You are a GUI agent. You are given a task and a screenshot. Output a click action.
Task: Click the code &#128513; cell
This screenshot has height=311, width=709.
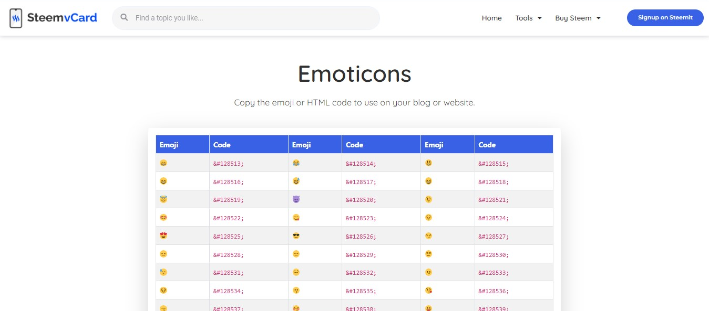(x=249, y=163)
